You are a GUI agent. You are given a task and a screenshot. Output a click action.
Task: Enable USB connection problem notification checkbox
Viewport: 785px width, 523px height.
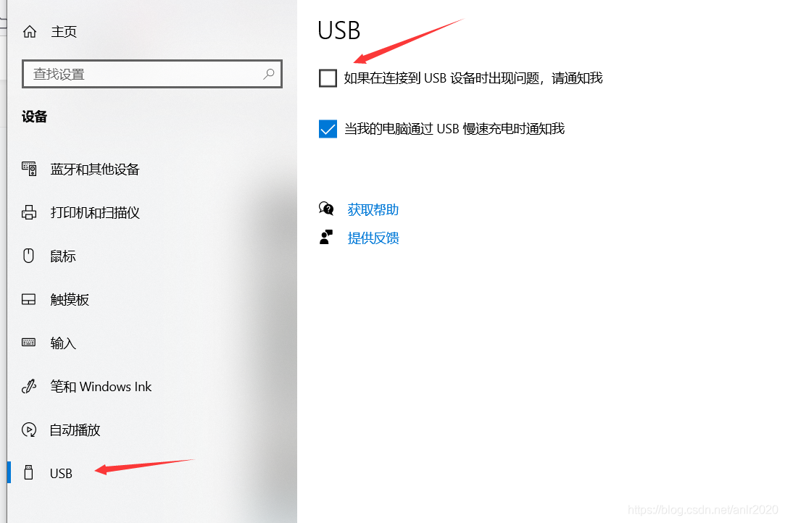[x=328, y=78]
